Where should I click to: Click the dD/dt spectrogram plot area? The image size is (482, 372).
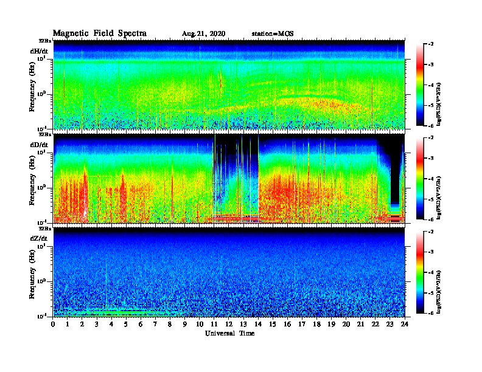pos(229,179)
